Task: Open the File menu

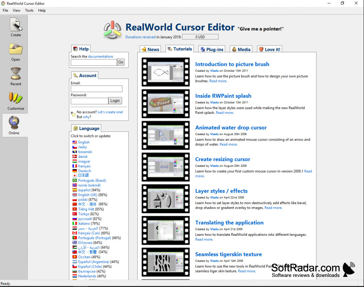Action: click(5, 10)
